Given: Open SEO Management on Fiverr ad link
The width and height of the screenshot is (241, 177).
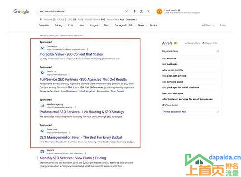Looking at the screenshot, I should 81,137.
